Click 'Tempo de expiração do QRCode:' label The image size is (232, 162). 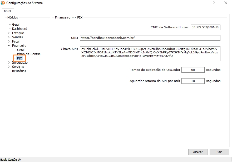coord(155,70)
